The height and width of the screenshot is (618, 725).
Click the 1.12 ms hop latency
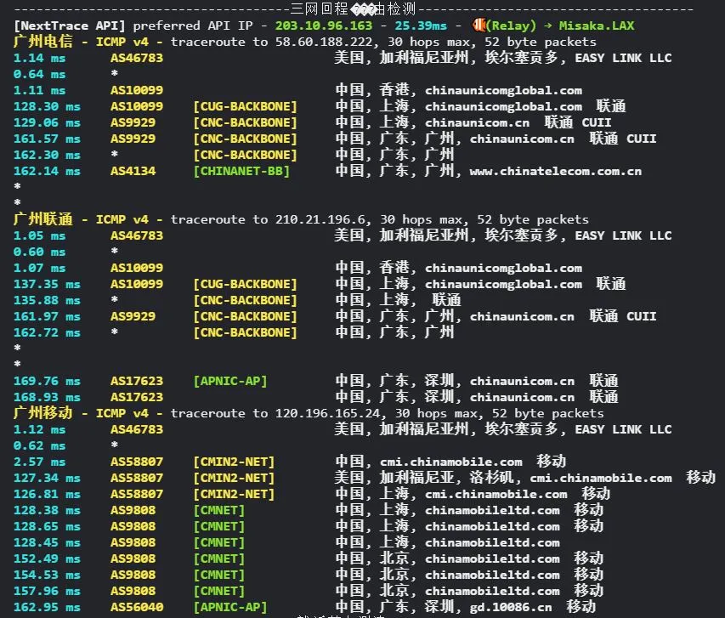pyautogui.click(x=39, y=429)
